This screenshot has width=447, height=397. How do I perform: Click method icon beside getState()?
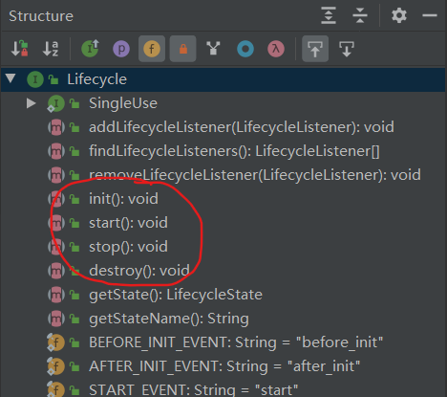click(56, 295)
